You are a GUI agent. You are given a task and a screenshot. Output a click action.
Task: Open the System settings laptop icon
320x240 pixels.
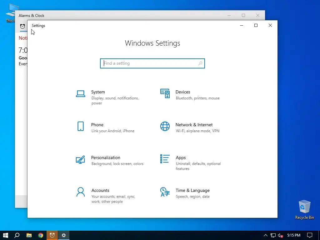pyautogui.click(x=81, y=94)
